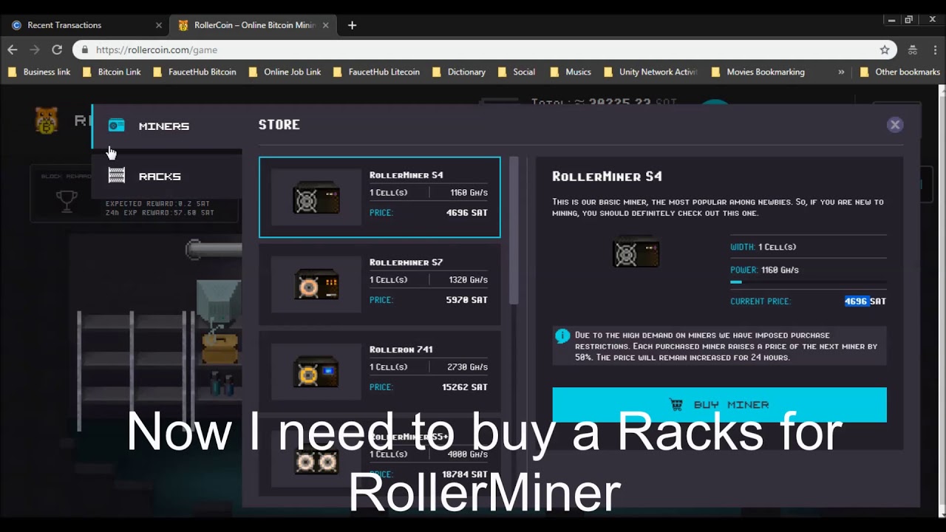Viewport: 946px width, 532px height.
Task: Open the FaucetHub Litecoin bookmark folder
Action: [x=376, y=72]
